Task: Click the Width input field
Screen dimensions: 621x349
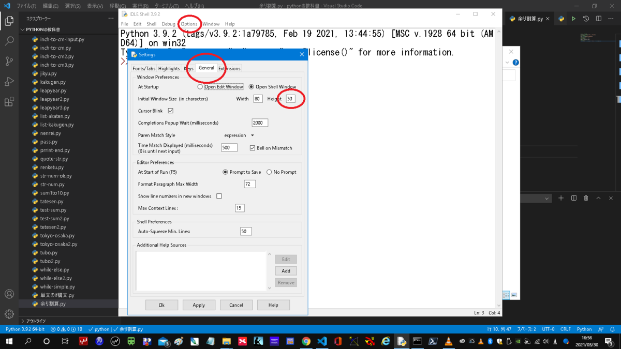Action: (x=258, y=99)
